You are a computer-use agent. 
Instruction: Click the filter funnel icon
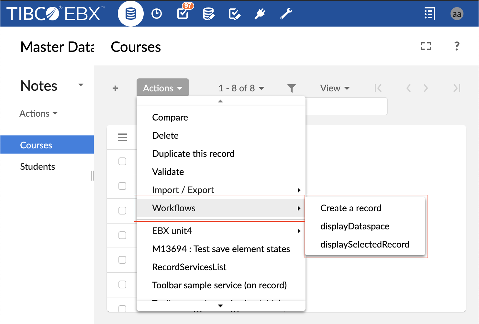(x=291, y=88)
